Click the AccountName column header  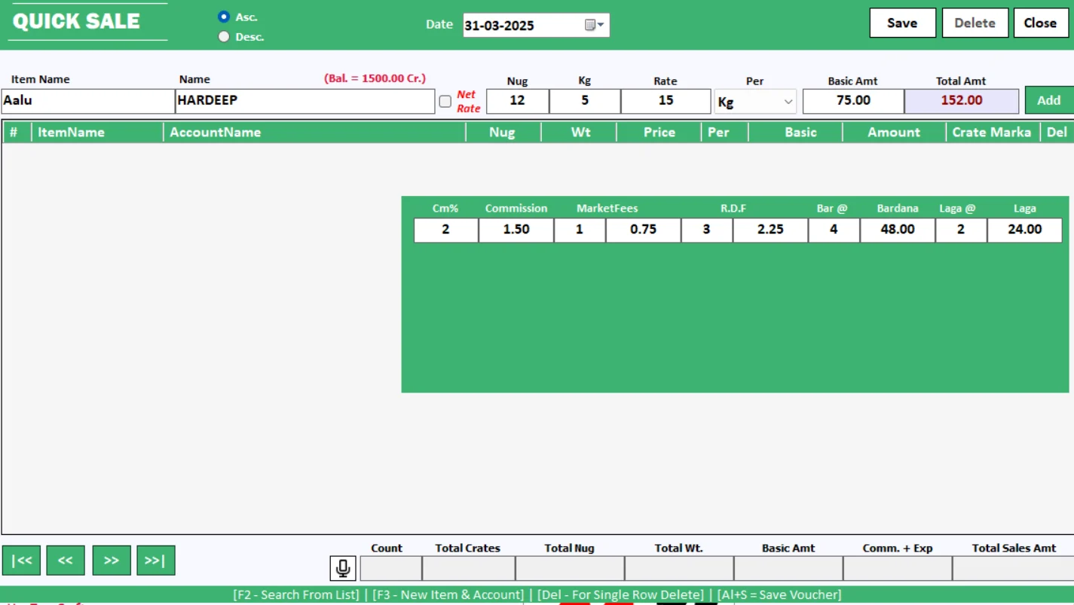point(315,133)
